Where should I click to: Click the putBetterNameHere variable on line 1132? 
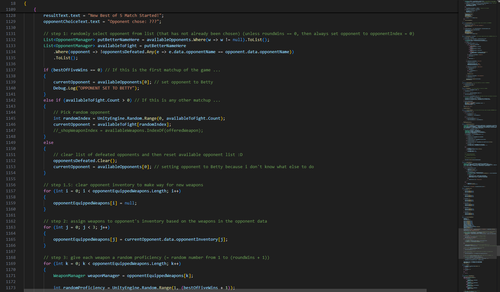118,40
